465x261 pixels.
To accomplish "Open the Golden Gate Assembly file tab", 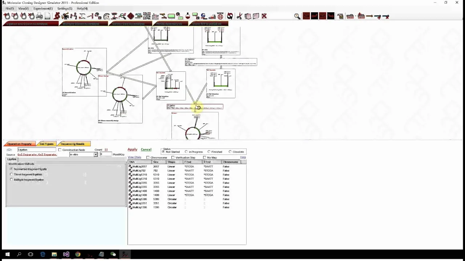I will tap(128, 24).
